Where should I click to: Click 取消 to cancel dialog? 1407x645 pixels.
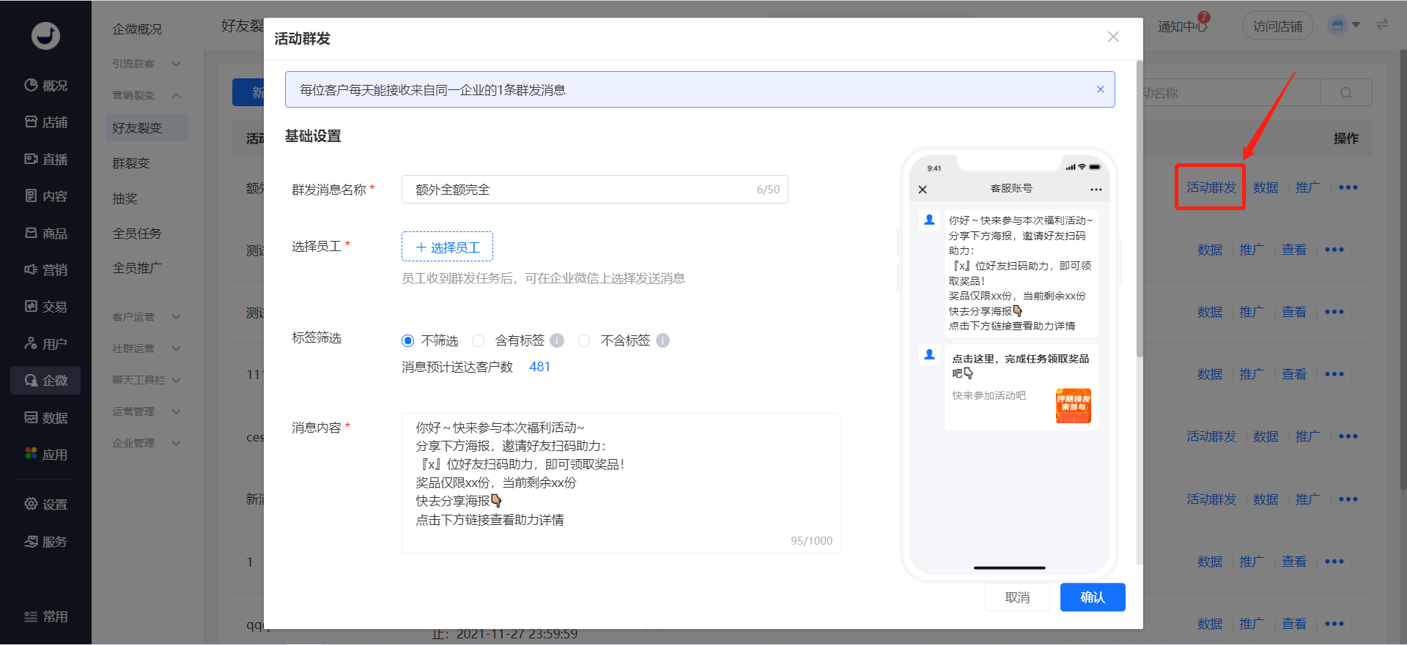[1017, 597]
